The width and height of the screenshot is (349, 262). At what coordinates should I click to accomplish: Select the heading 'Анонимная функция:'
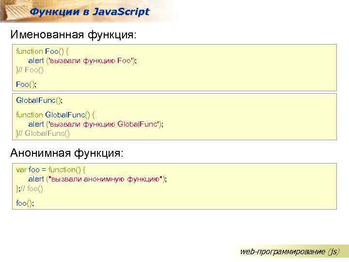(x=67, y=153)
